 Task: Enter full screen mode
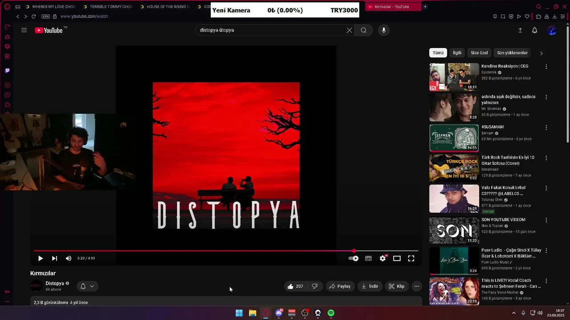[x=411, y=258]
